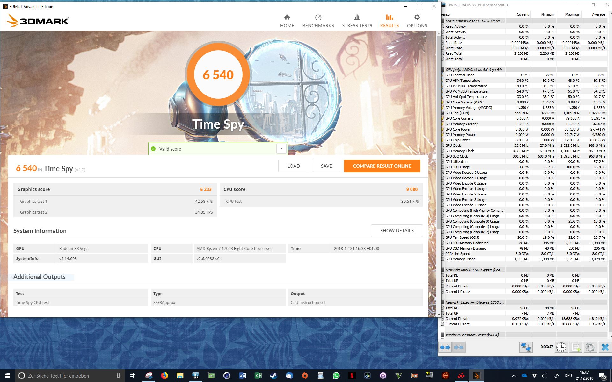Click HWiNFO expand columns arrows icon

tap(445, 347)
